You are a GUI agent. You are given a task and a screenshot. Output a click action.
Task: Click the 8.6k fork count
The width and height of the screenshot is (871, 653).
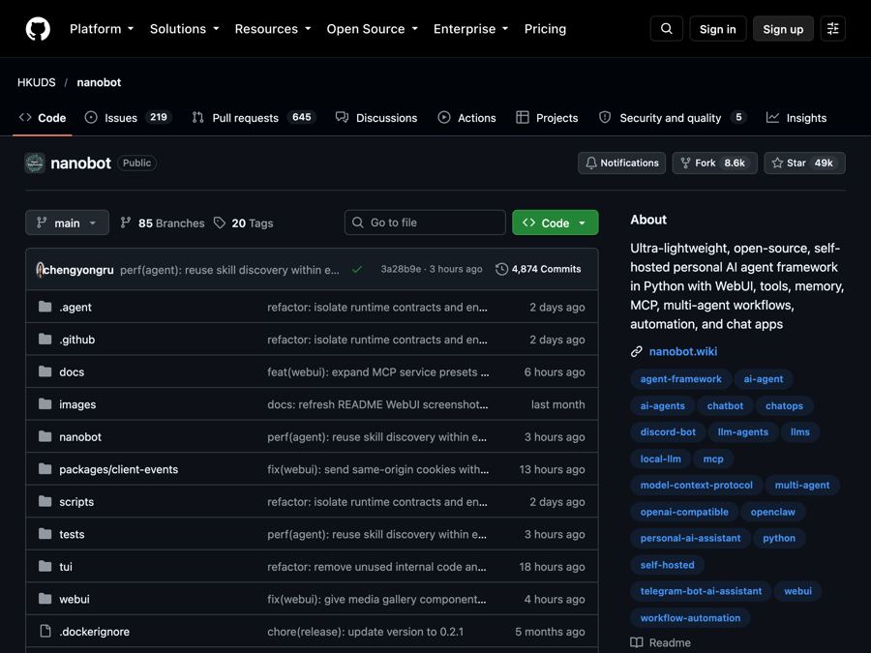pyautogui.click(x=735, y=163)
